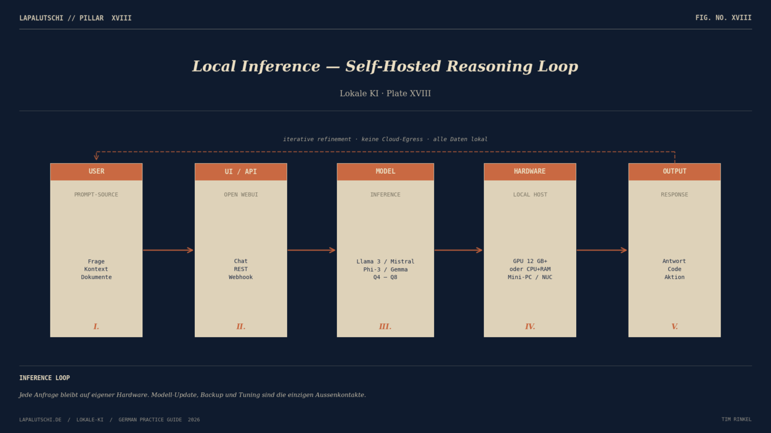Image resolution: width=771 pixels, height=433 pixels.
Task: Click the LOCAL HOST subtitle
Action: tap(530, 195)
